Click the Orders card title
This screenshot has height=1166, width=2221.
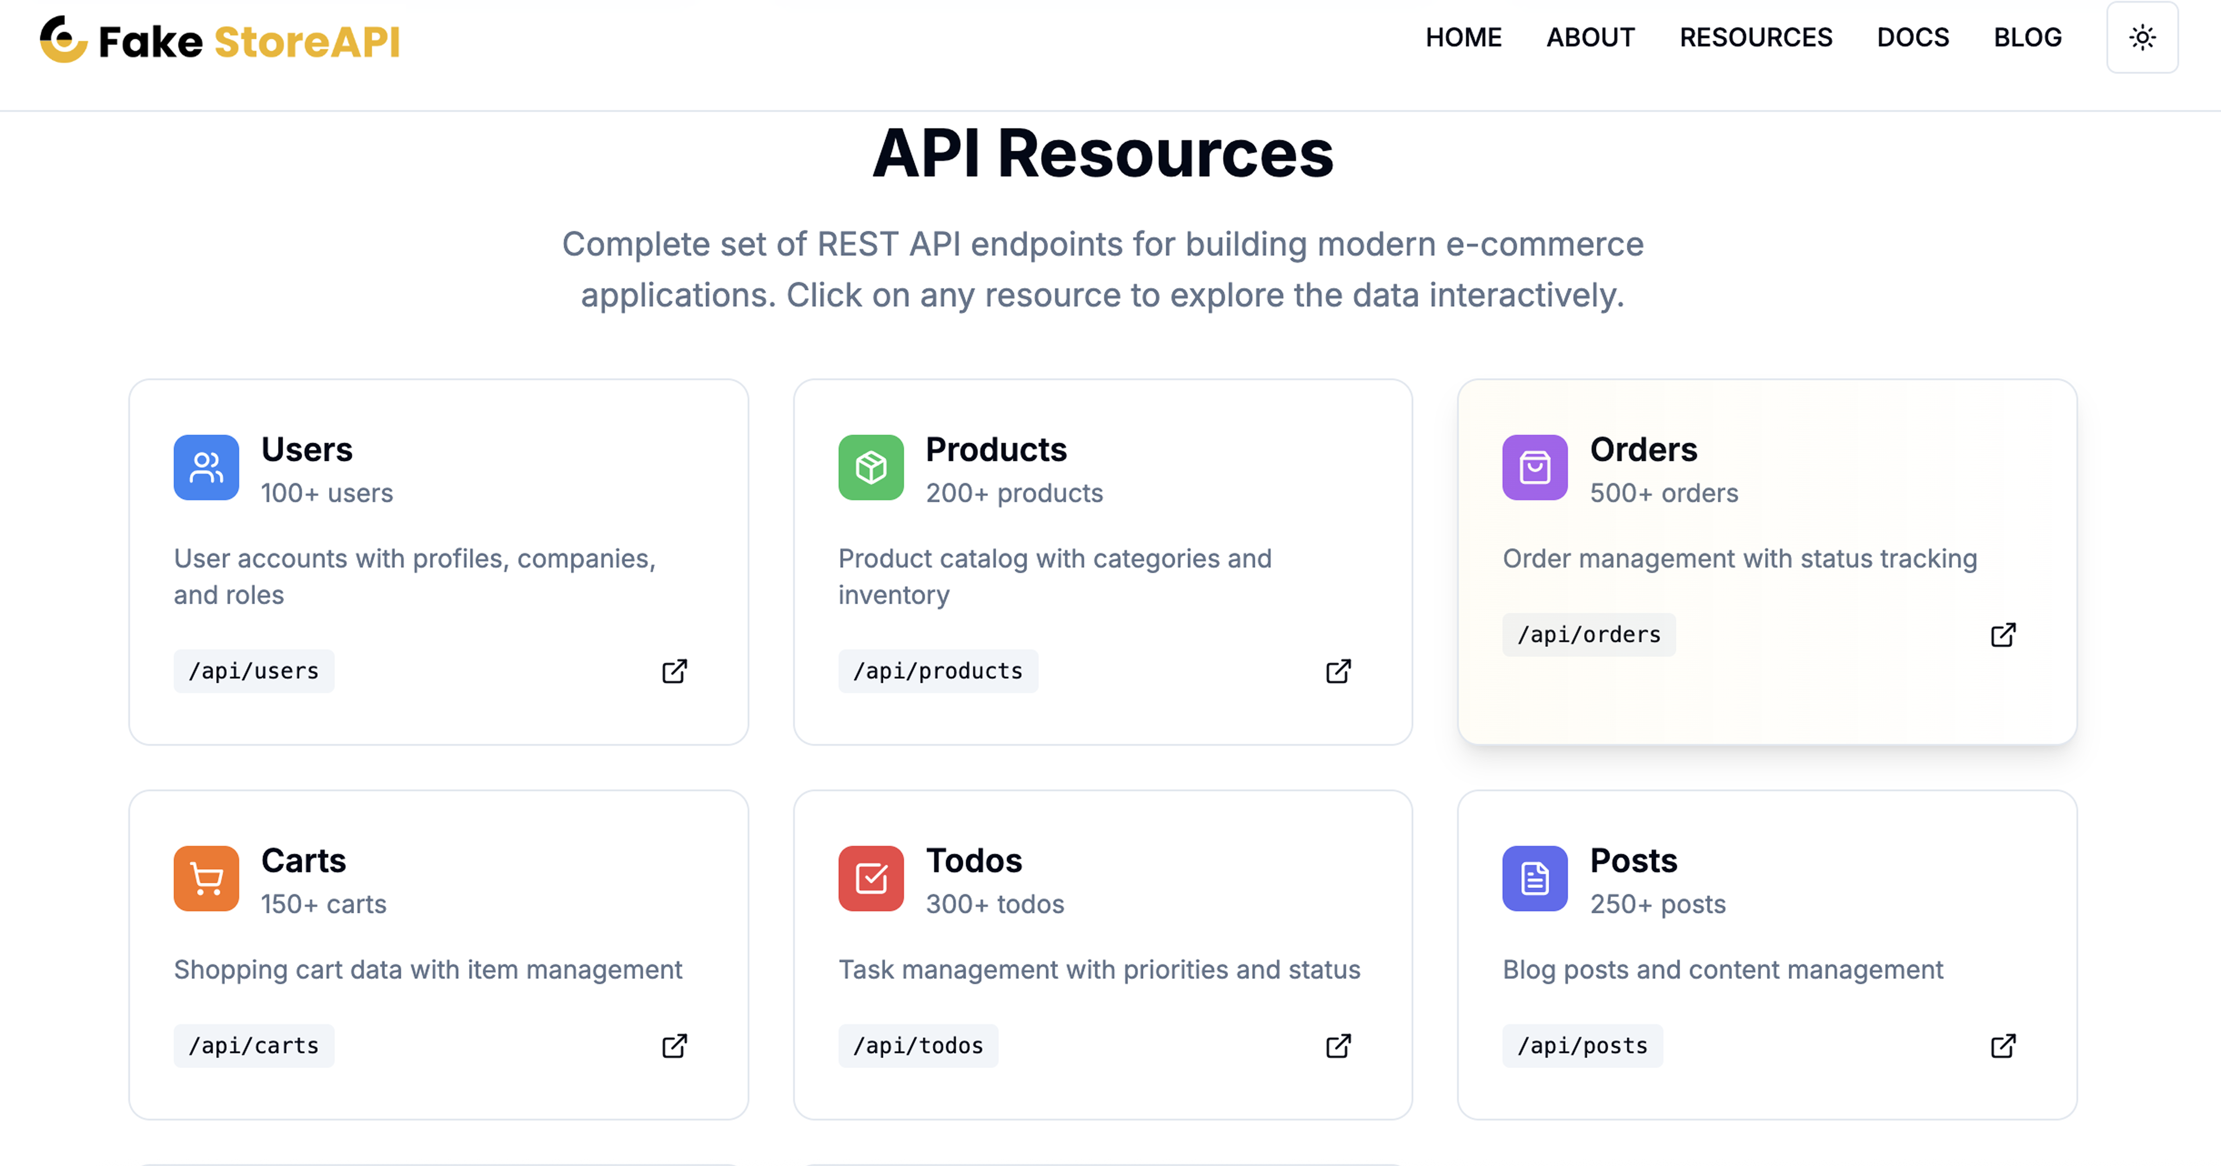[x=1644, y=449]
